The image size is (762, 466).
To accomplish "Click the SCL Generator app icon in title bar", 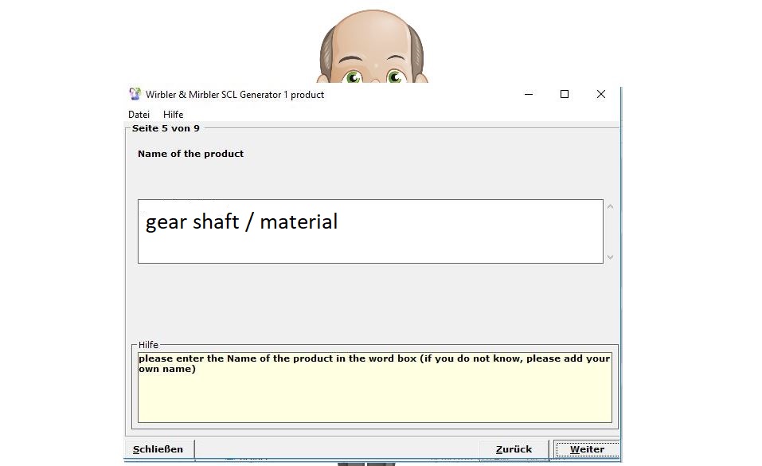I will click(x=135, y=94).
